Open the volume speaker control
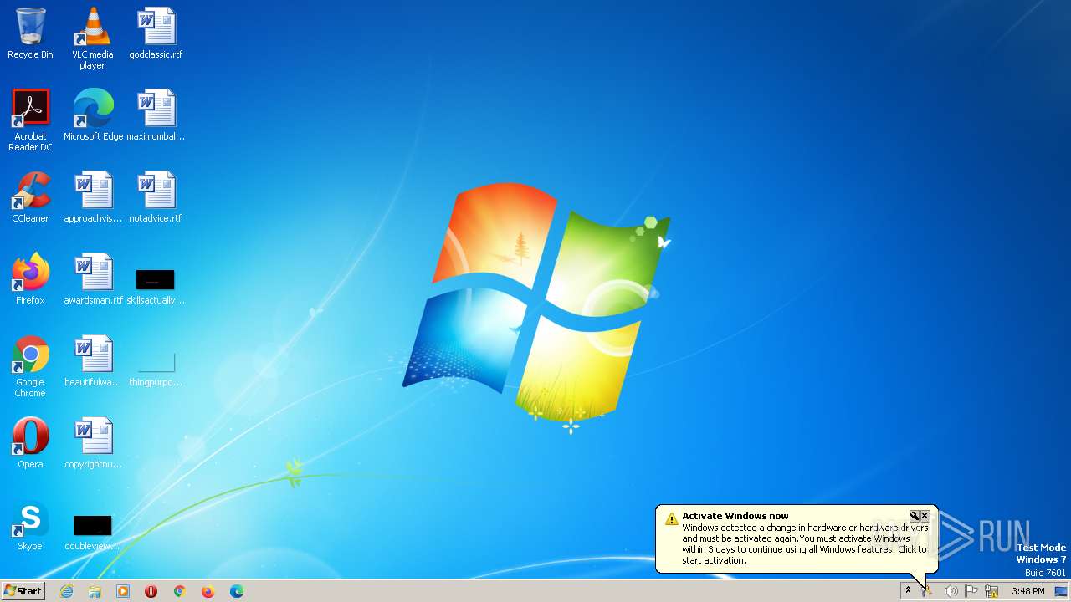This screenshot has height=602, width=1071. [x=951, y=591]
